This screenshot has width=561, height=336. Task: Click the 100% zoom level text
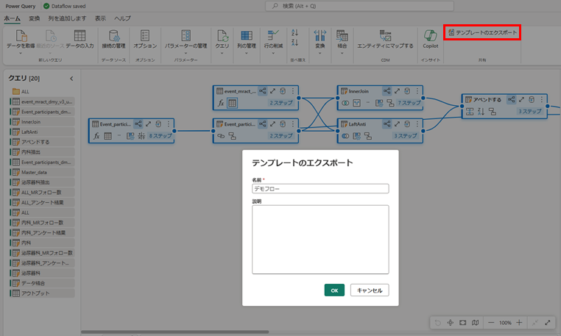(x=505, y=323)
